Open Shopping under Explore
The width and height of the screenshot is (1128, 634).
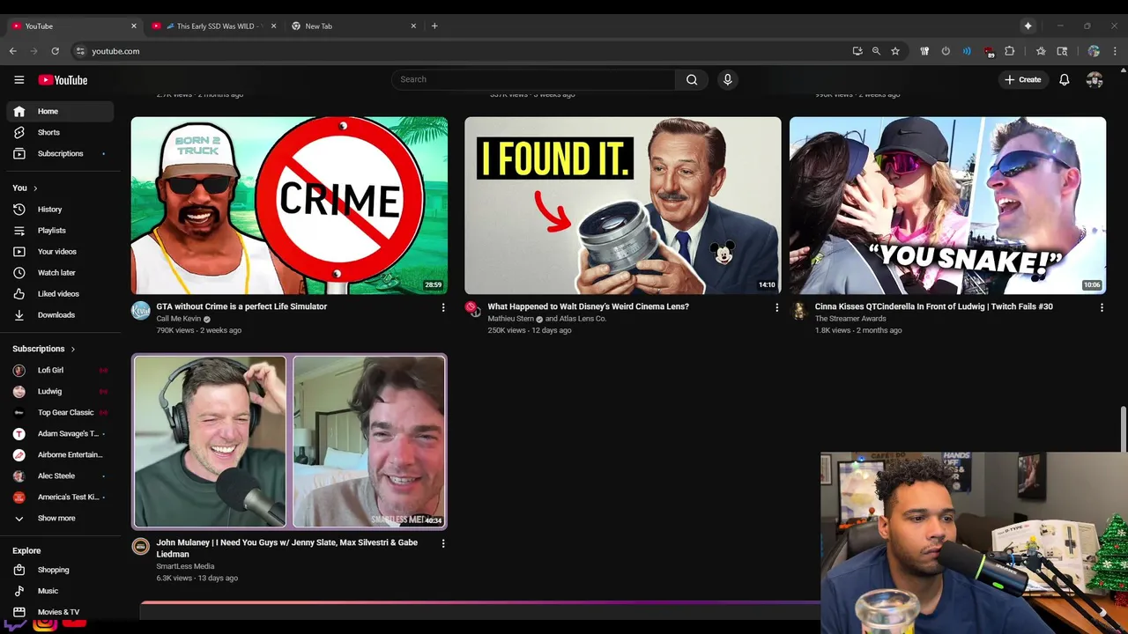60,570
